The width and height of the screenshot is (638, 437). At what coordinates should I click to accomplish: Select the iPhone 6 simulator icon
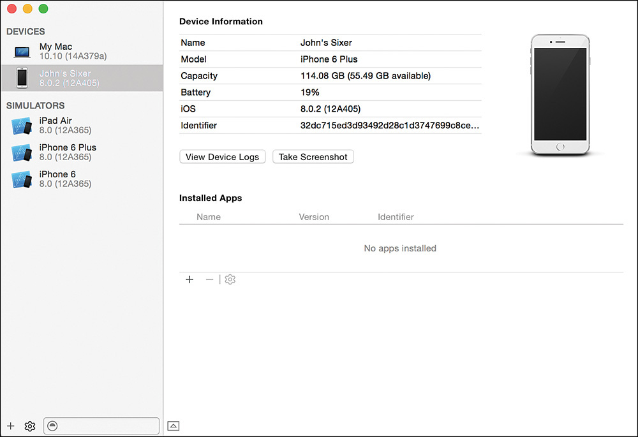(x=22, y=179)
